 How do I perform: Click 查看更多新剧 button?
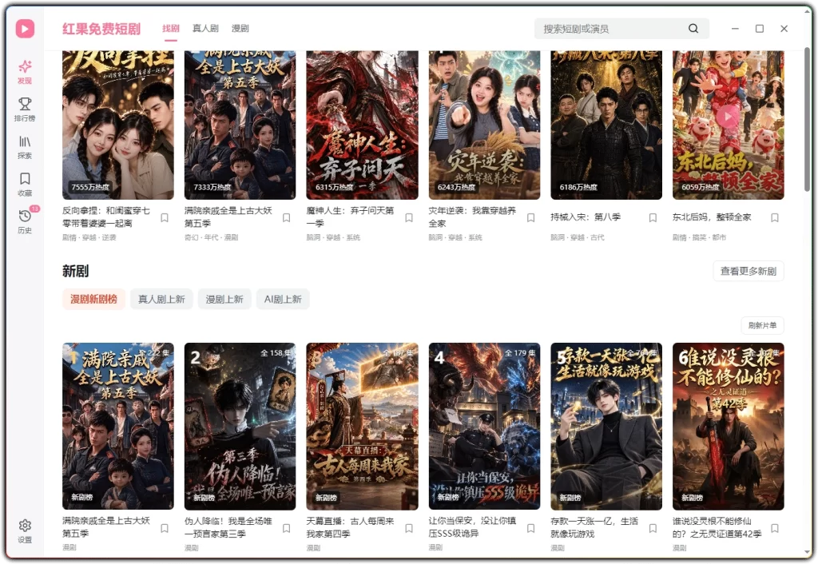(748, 271)
